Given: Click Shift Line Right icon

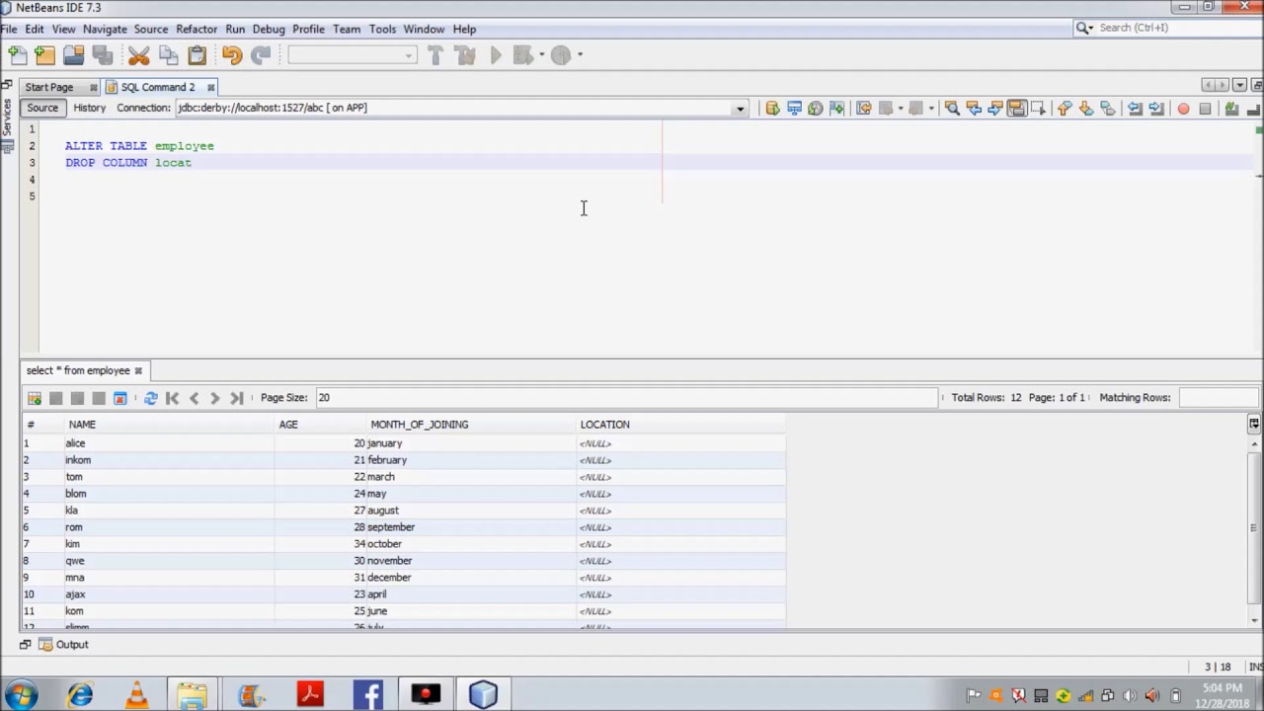Looking at the screenshot, I should (x=1156, y=109).
